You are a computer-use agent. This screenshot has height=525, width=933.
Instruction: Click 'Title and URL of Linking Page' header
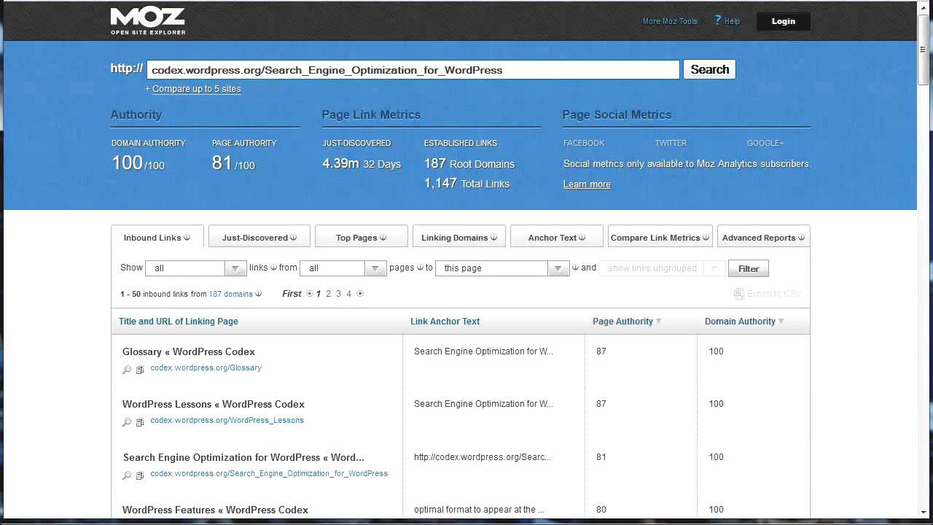pyautogui.click(x=179, y=322)
